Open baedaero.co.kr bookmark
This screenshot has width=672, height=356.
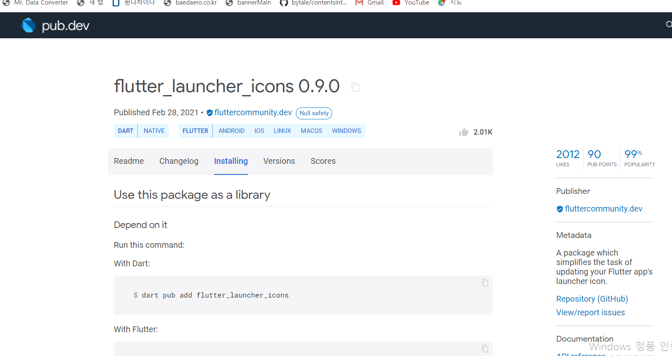click(190, 3)
